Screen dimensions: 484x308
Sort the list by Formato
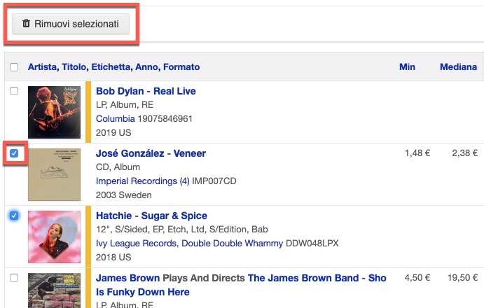(x=181, y=67)
